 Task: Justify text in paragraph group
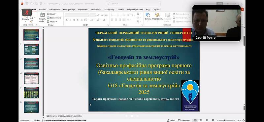(x=124, y=20)
